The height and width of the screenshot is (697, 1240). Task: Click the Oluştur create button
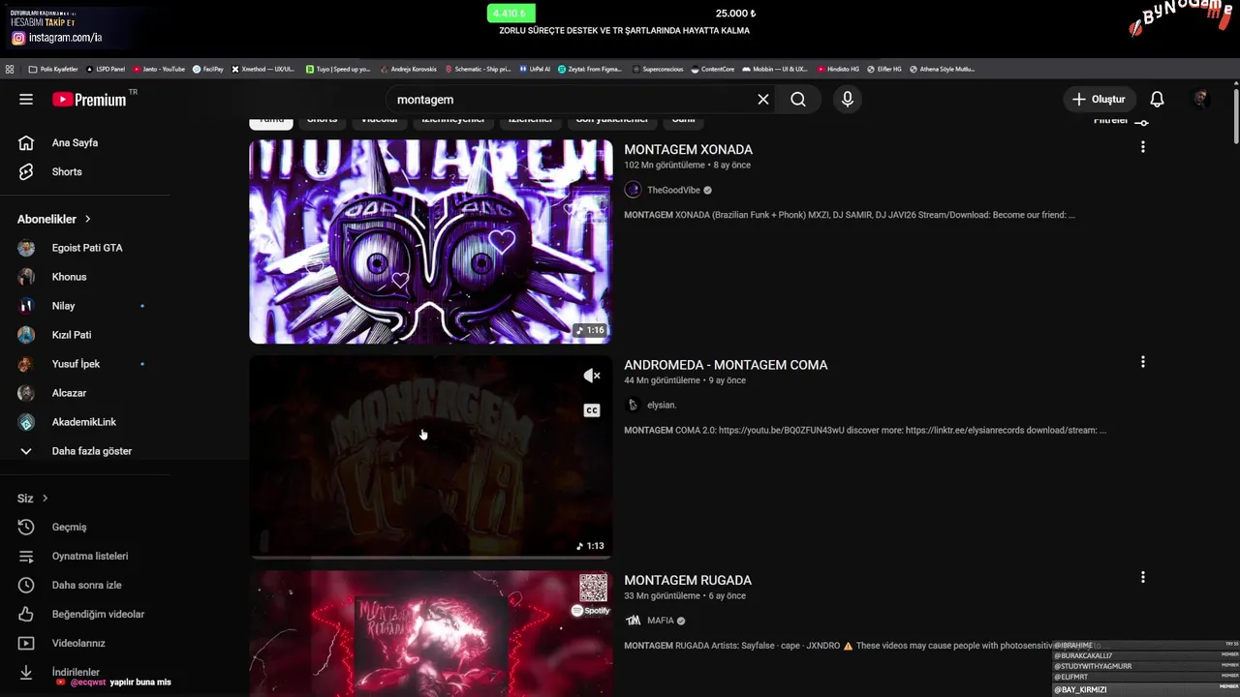coord(1099,99)
